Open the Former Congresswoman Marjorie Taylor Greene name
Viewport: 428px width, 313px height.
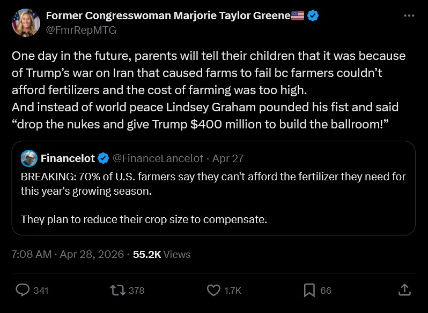pyautogui.click(x=167, y=16)
